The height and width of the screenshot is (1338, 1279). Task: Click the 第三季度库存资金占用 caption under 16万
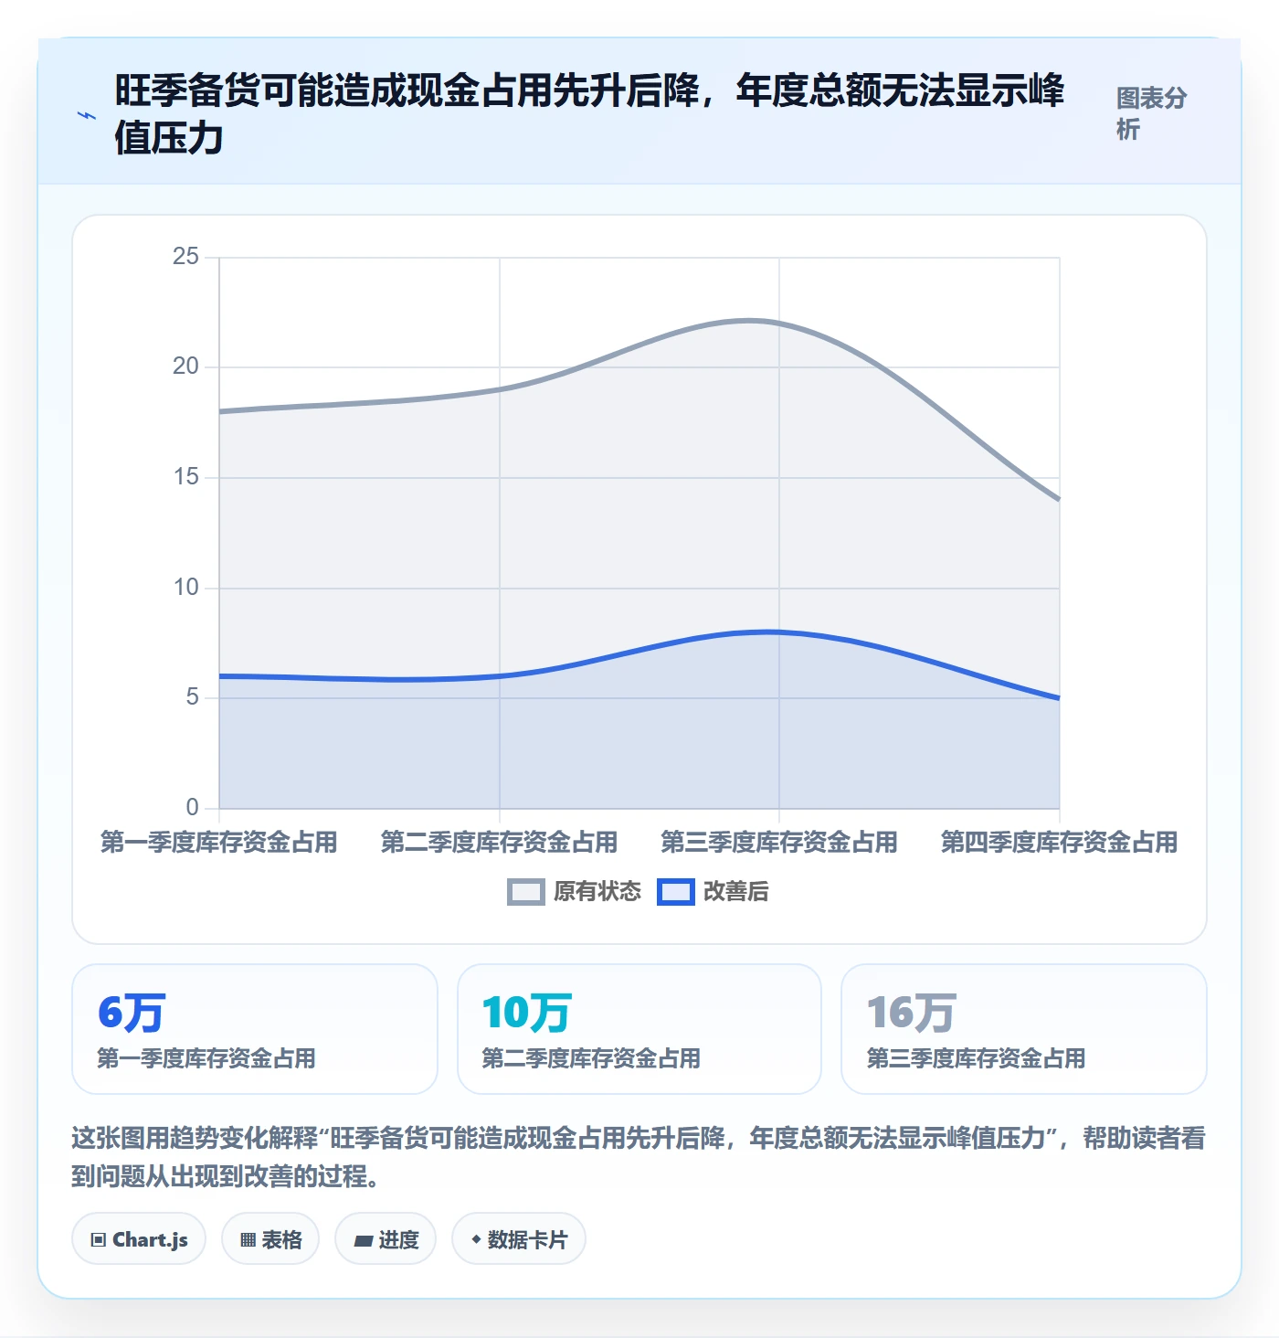click(976, 1058)
